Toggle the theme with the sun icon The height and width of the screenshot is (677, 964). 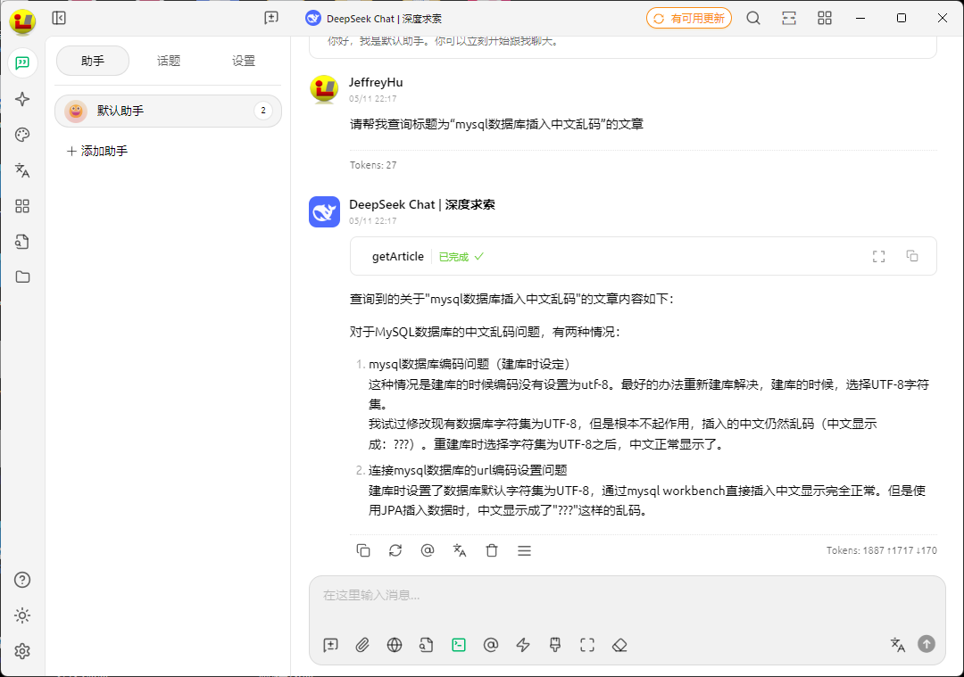pos(22,615)
